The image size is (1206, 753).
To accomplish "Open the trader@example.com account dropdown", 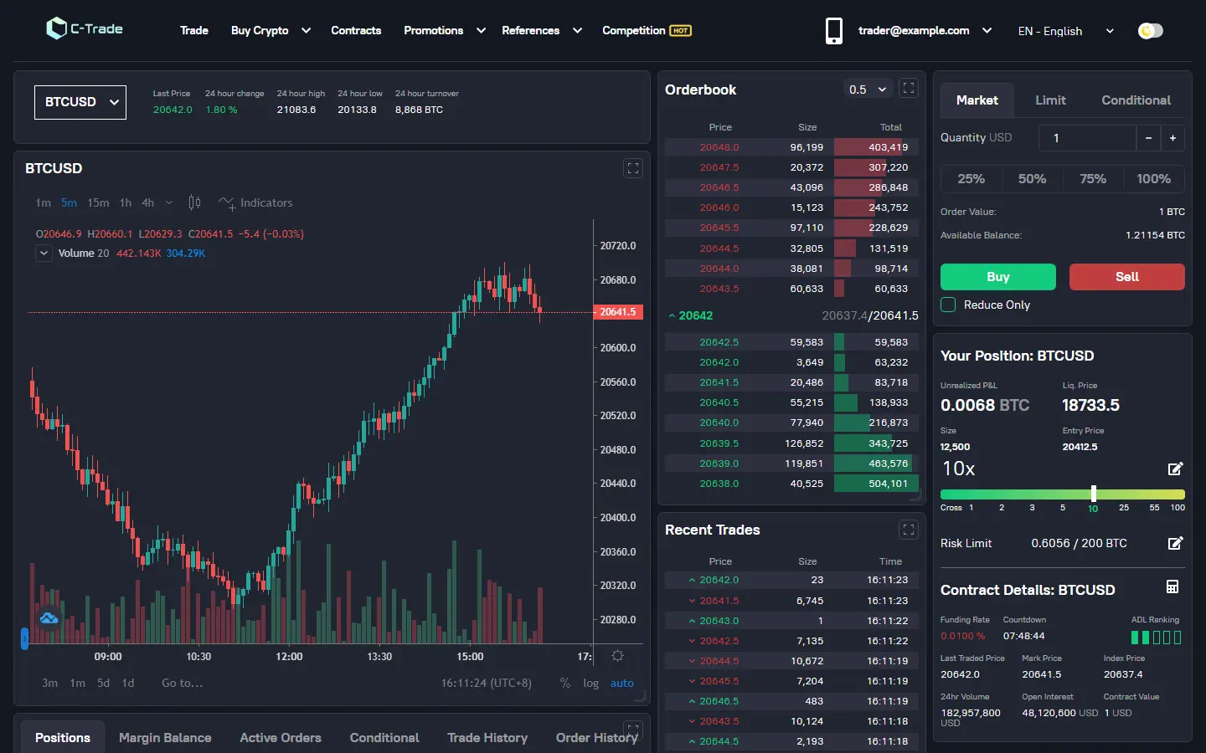I will coord(925,31).
